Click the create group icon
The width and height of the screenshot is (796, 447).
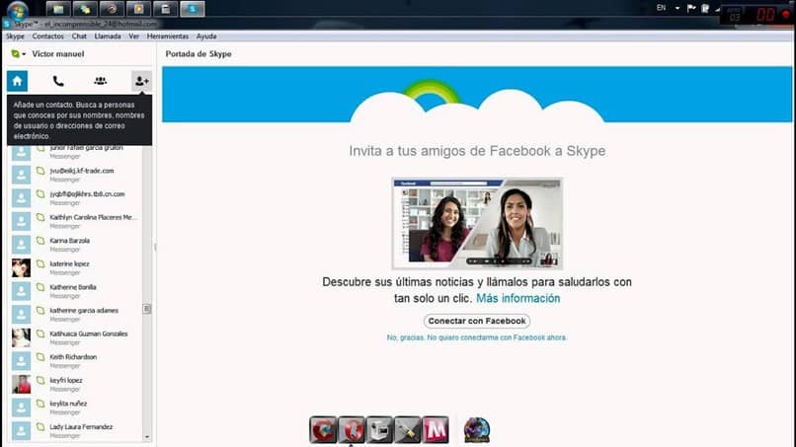100,81
